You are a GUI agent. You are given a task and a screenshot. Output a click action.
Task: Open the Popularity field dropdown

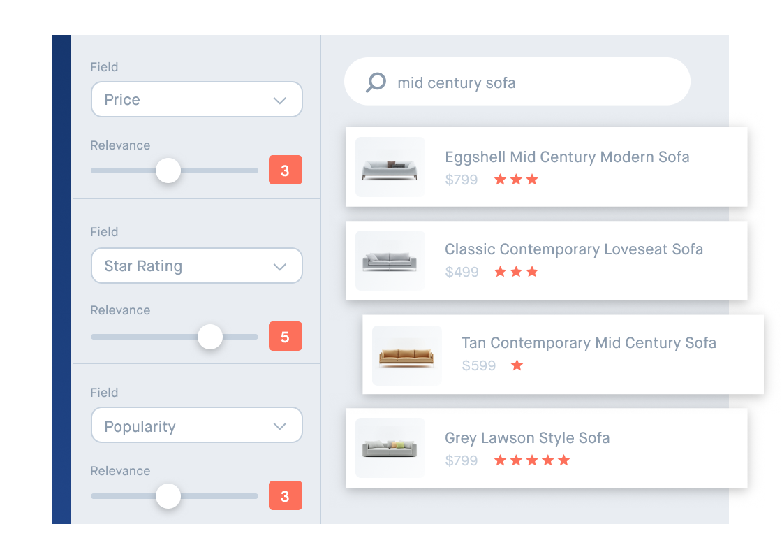click(196, 426)
